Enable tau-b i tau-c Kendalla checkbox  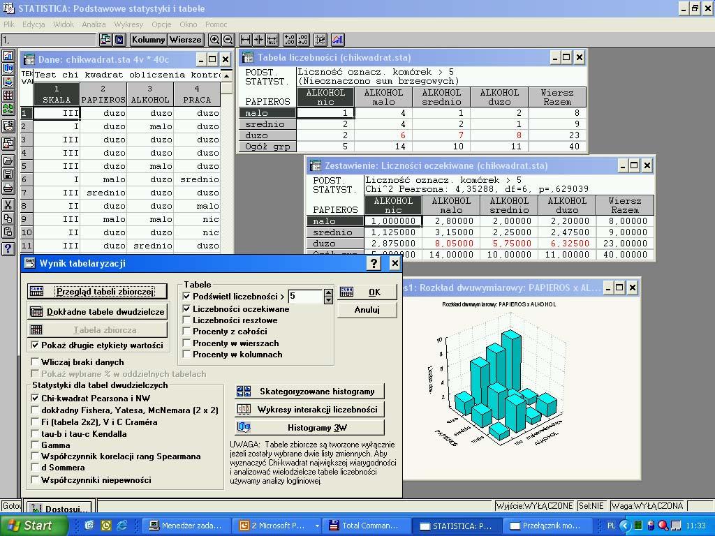(35, 433)
